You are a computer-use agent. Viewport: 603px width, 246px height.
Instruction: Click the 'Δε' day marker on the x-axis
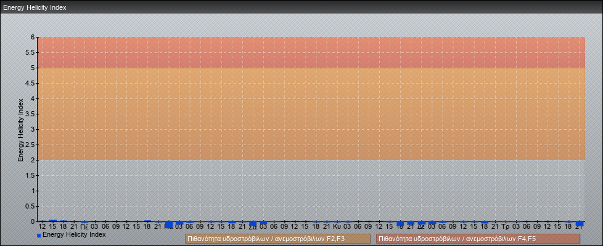point(421,227)
